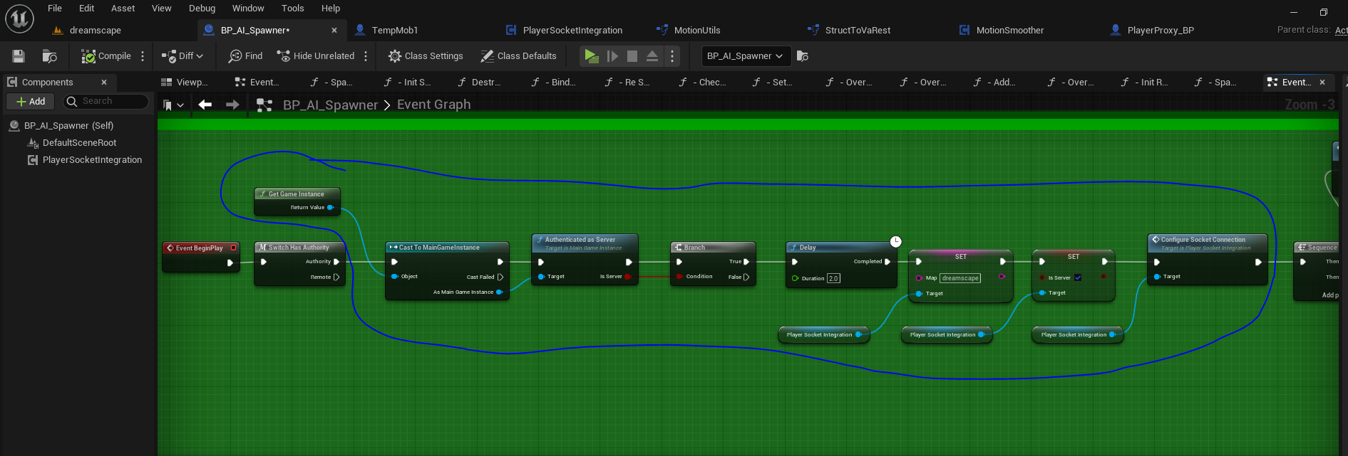
Task: Open Compile options three-dot menu
Action: [143, 56]
